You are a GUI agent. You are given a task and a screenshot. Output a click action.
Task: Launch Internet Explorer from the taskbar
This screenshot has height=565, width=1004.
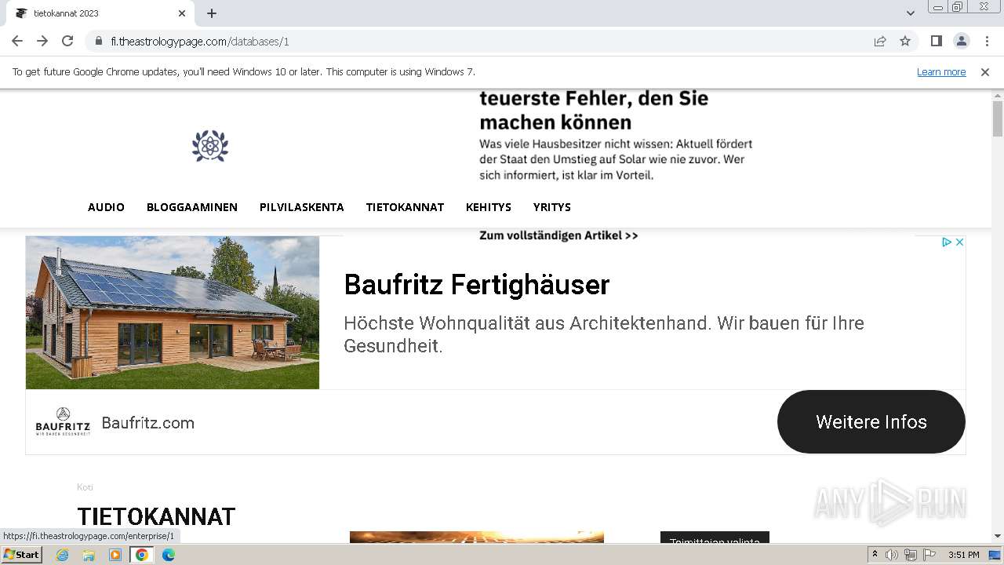pos(63,555)
